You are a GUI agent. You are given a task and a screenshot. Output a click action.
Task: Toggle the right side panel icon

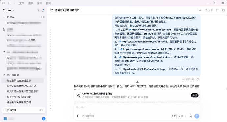pyautogui.click(x=223, y=10)
